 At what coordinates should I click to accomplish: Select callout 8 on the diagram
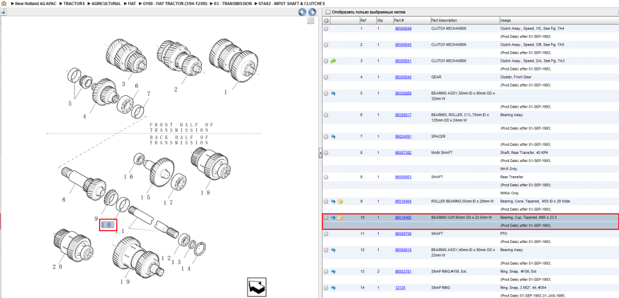[64, 200]
